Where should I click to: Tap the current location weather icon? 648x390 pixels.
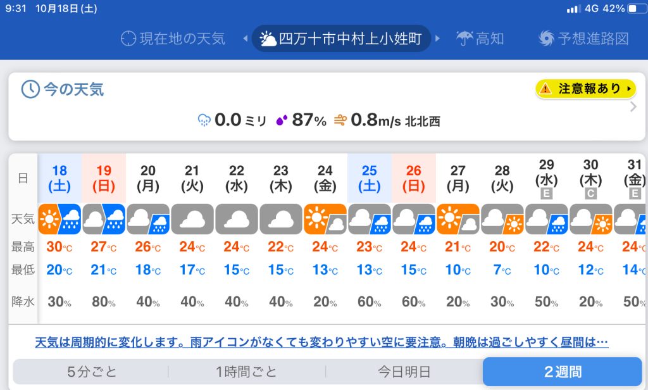128,39
